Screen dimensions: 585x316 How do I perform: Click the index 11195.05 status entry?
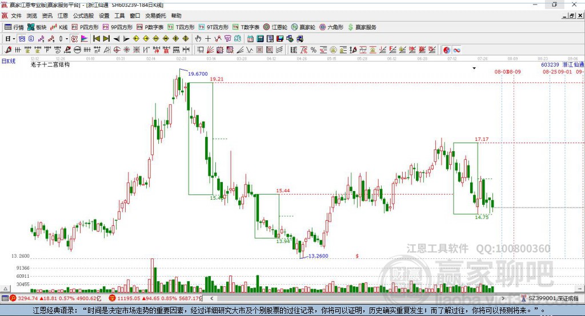[155, 298]
